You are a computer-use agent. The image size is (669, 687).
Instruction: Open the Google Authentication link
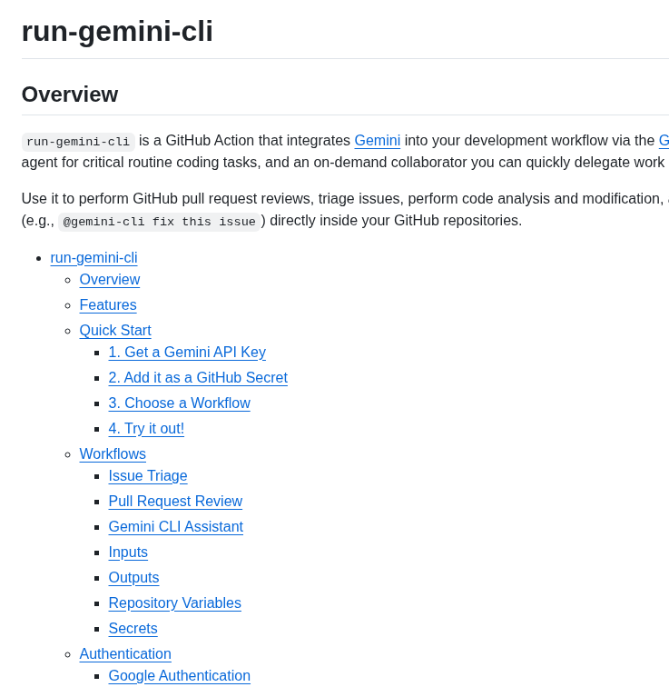180,675
